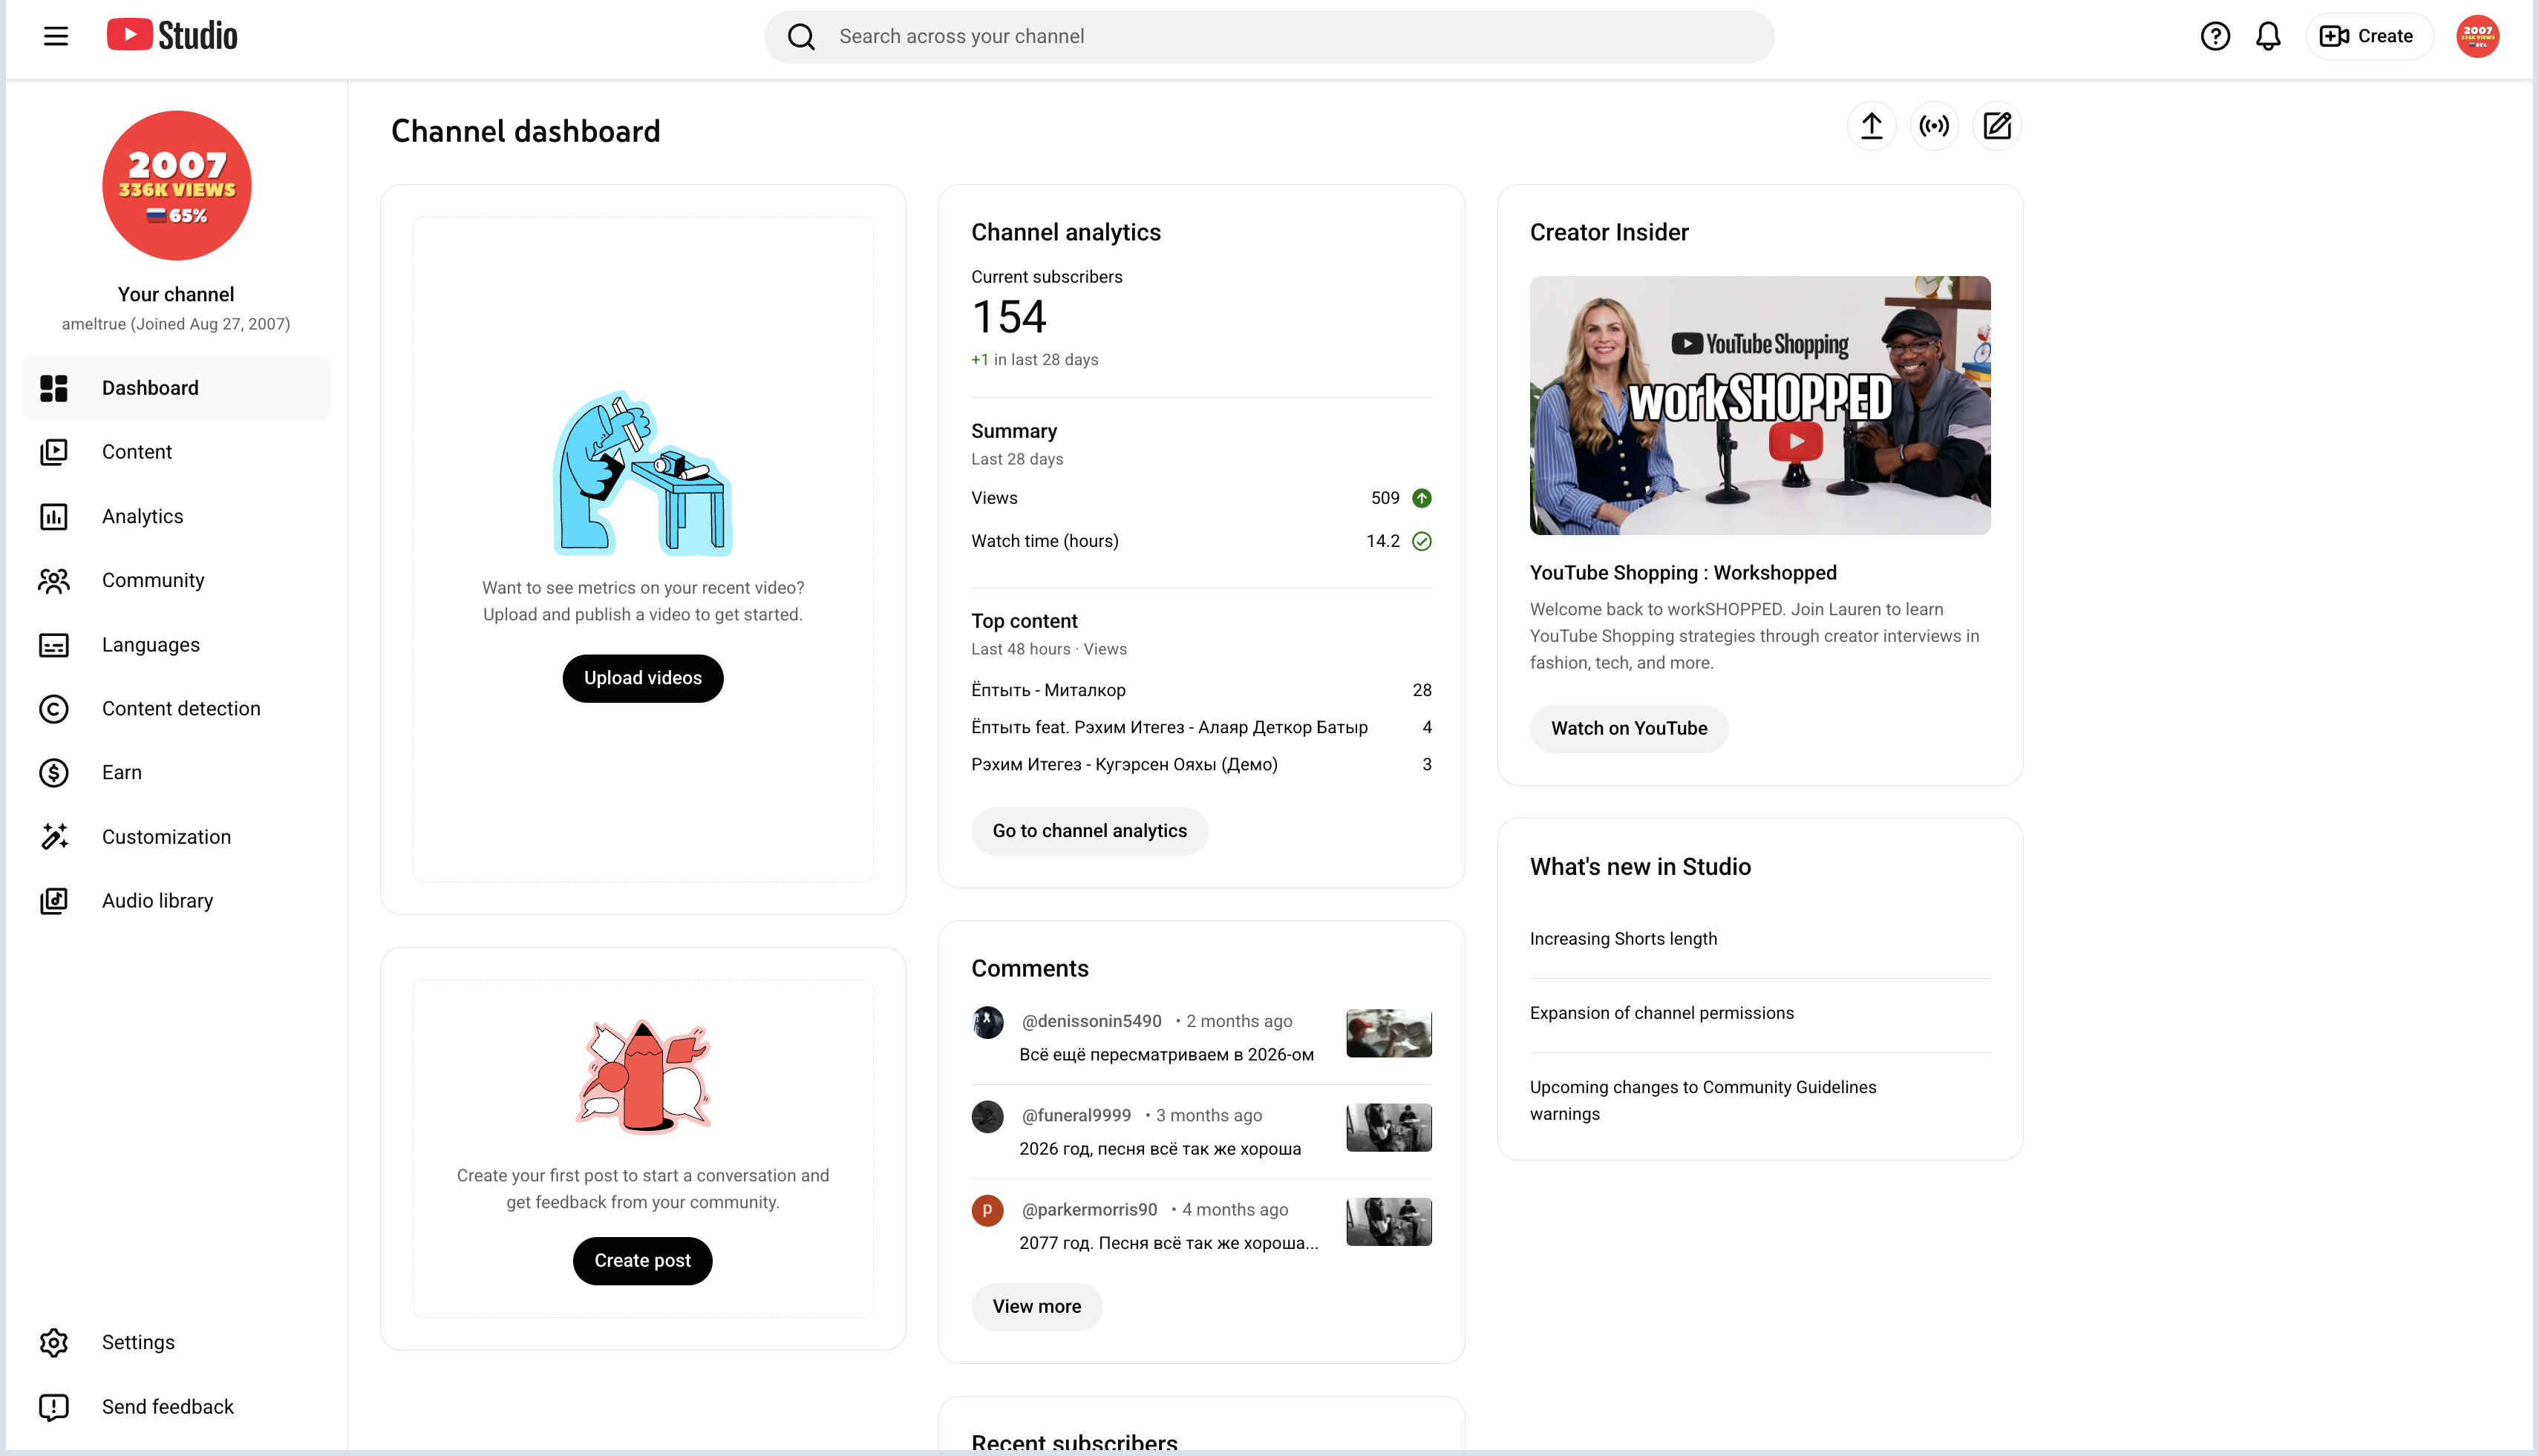2539x1456 pixels.
Task: Focus the Search across your channel field
Action: [1269, 37]
